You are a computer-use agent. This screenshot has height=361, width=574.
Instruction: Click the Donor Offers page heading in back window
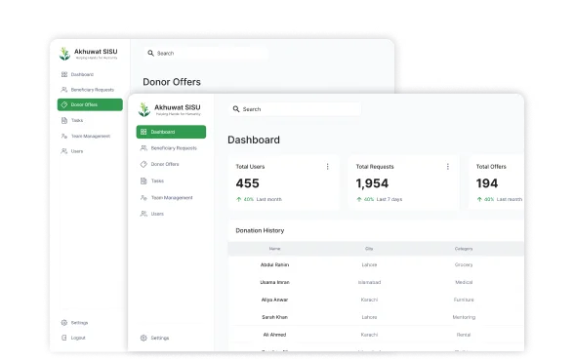tap(172, 82)
